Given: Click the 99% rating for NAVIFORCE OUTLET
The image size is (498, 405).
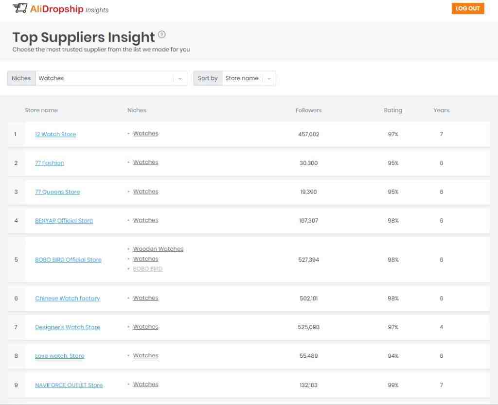Looking at the screenshot, I should [x=393, y=385].
